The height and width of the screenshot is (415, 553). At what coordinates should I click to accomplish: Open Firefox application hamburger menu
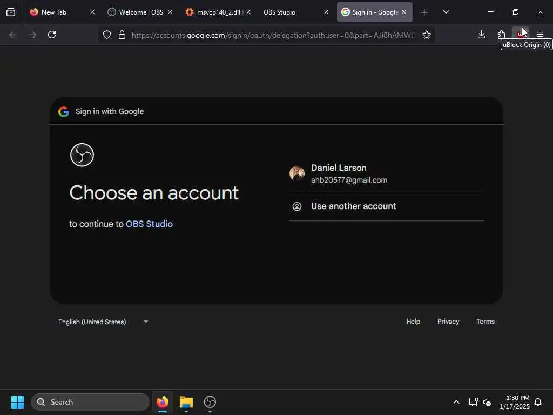tap(540, 35)
